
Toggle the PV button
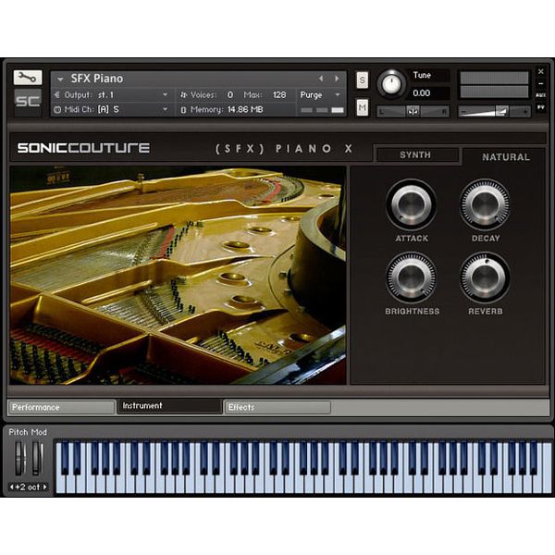pyautogui.click(x=541, y=107)
